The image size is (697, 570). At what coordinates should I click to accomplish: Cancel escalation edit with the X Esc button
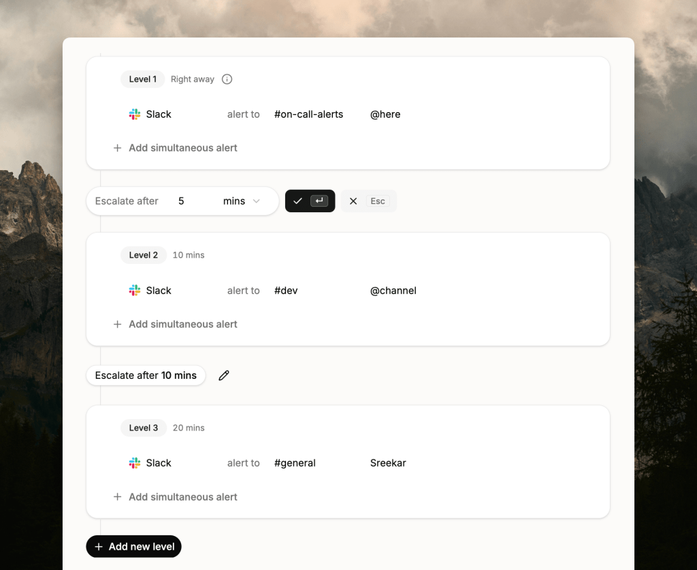368,201
